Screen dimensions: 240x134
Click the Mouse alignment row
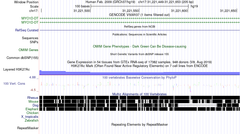tap(139, 101)
